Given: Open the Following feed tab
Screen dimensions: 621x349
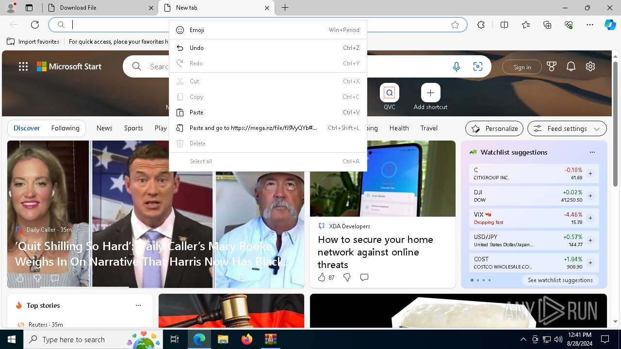Looking at the screenshot, I should 65,128.
